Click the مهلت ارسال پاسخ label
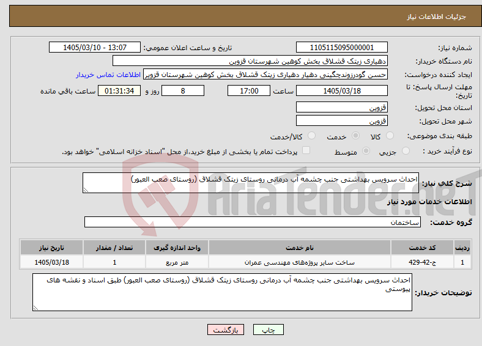The image size is (482, 346). coord(439,91)
